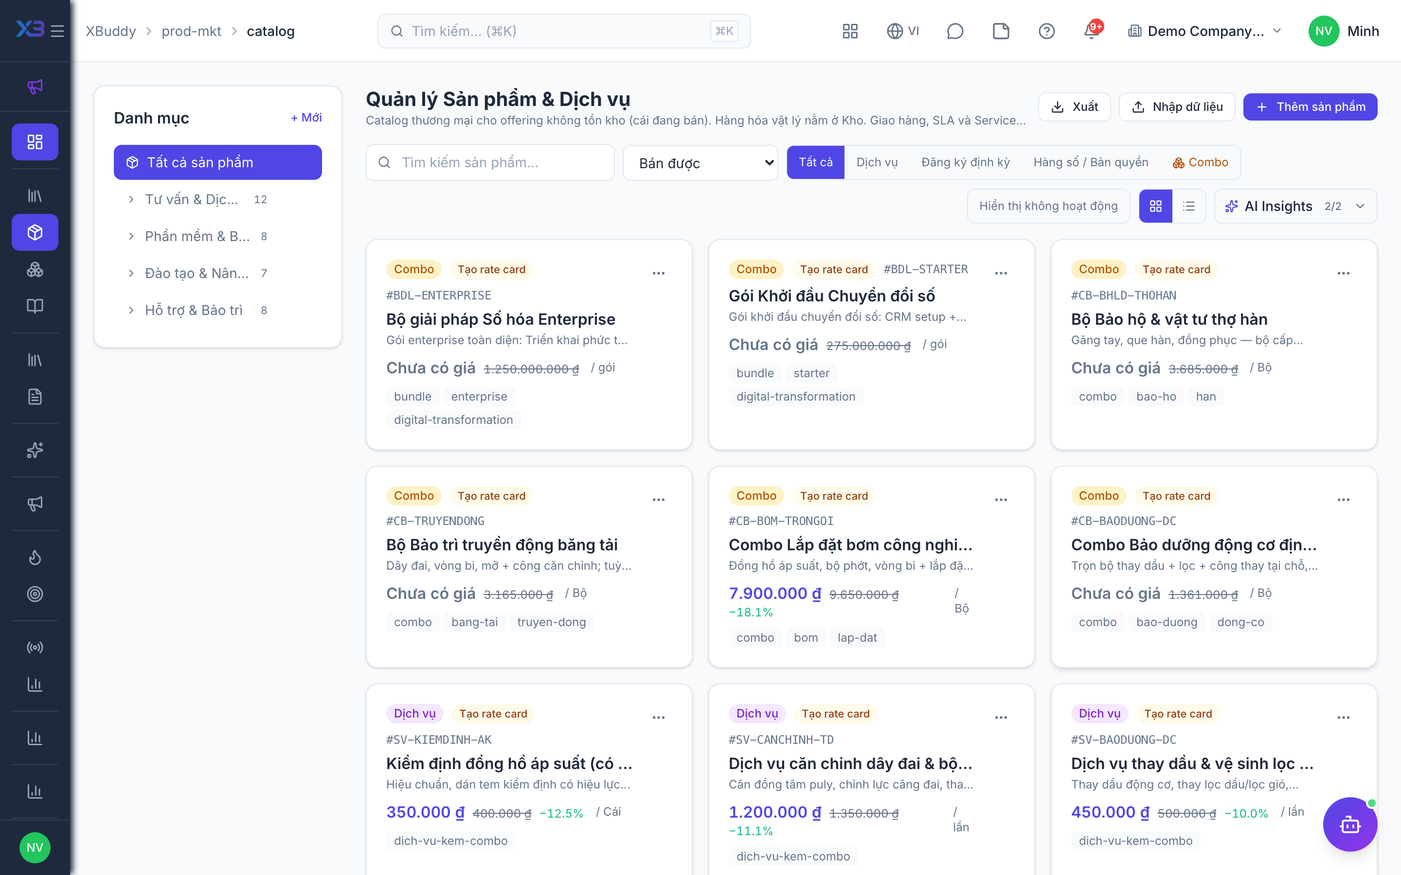Open the sparkles AI icon in sidebar
The image size is (1401, 875).
tap(35, 450)
